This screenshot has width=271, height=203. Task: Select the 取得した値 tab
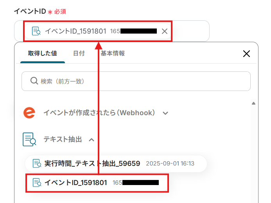tap(43, 53)
